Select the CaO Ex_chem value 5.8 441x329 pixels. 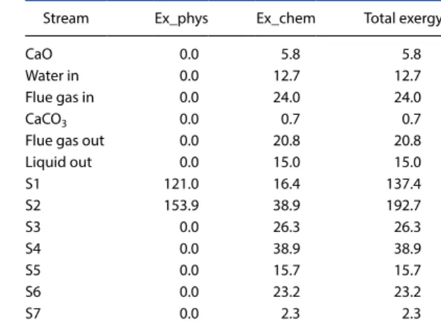coord(290,54)
